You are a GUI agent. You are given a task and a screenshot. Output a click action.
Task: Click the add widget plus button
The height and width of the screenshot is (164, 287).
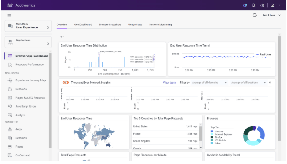[62, 37]
